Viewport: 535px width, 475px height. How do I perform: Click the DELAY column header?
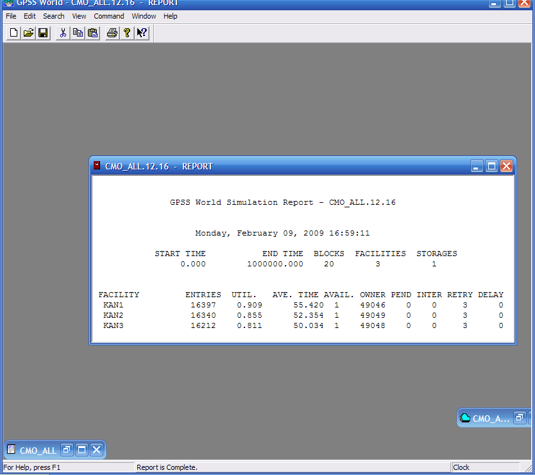click(x=491, y=295)
